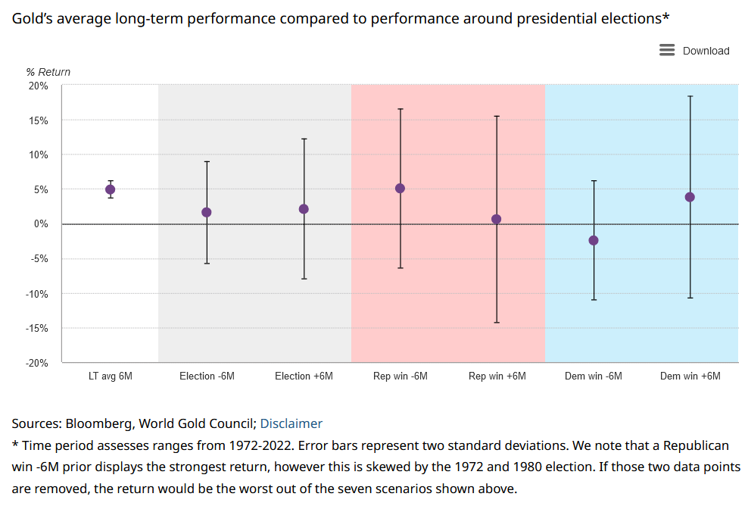The image size is (748, 506).
Task: Click the Dem win +6M axis label
Action: click(x=690, y=376)
